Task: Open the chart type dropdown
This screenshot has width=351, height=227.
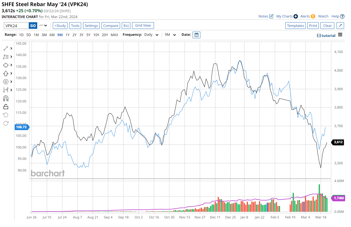Action: (43, 26)
